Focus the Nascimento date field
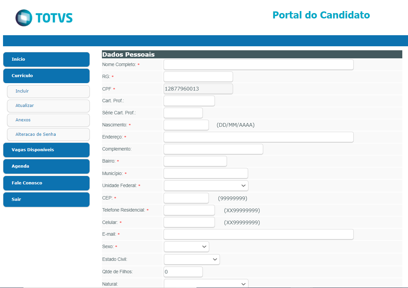Viewport: 408px width, 288px height. (186, 125)
